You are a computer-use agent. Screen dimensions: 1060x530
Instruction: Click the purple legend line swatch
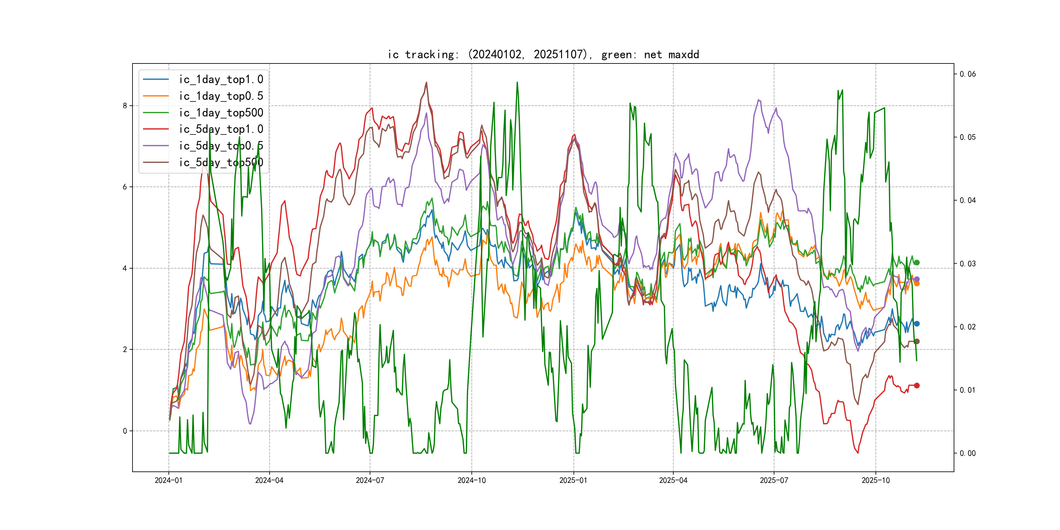click(155, 146)
